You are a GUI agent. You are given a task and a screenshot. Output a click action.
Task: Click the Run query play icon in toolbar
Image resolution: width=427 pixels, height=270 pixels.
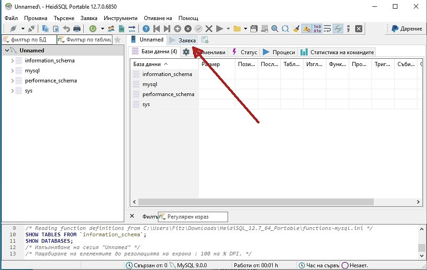219,29
